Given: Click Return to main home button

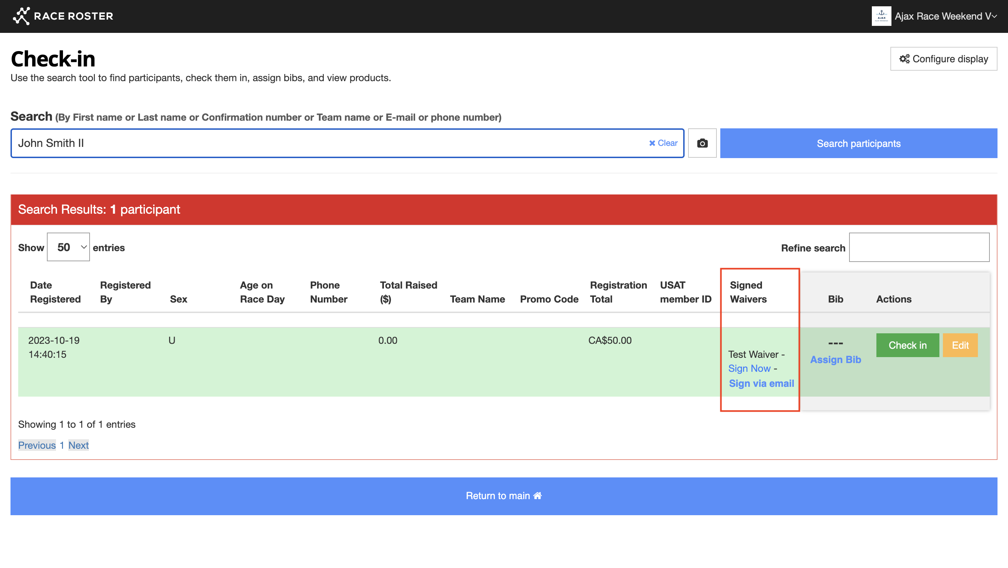Looking at the screenshot, I should 504,496.
